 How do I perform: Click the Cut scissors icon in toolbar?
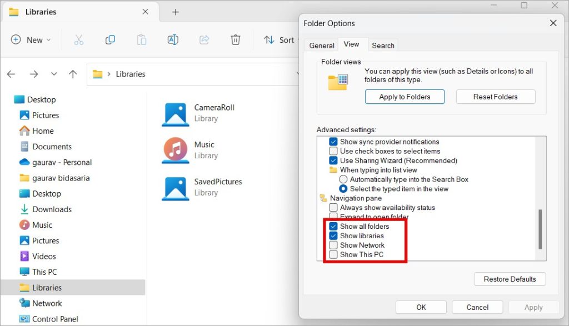pos(78,40)
